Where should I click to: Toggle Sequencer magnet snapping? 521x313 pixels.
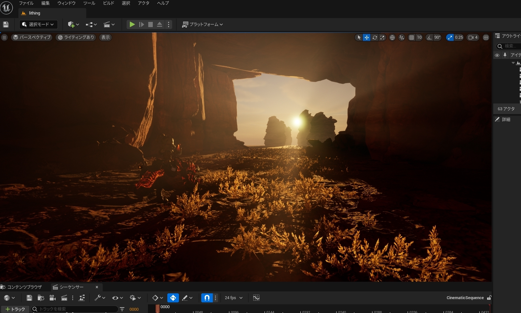(x=207, y=298)
